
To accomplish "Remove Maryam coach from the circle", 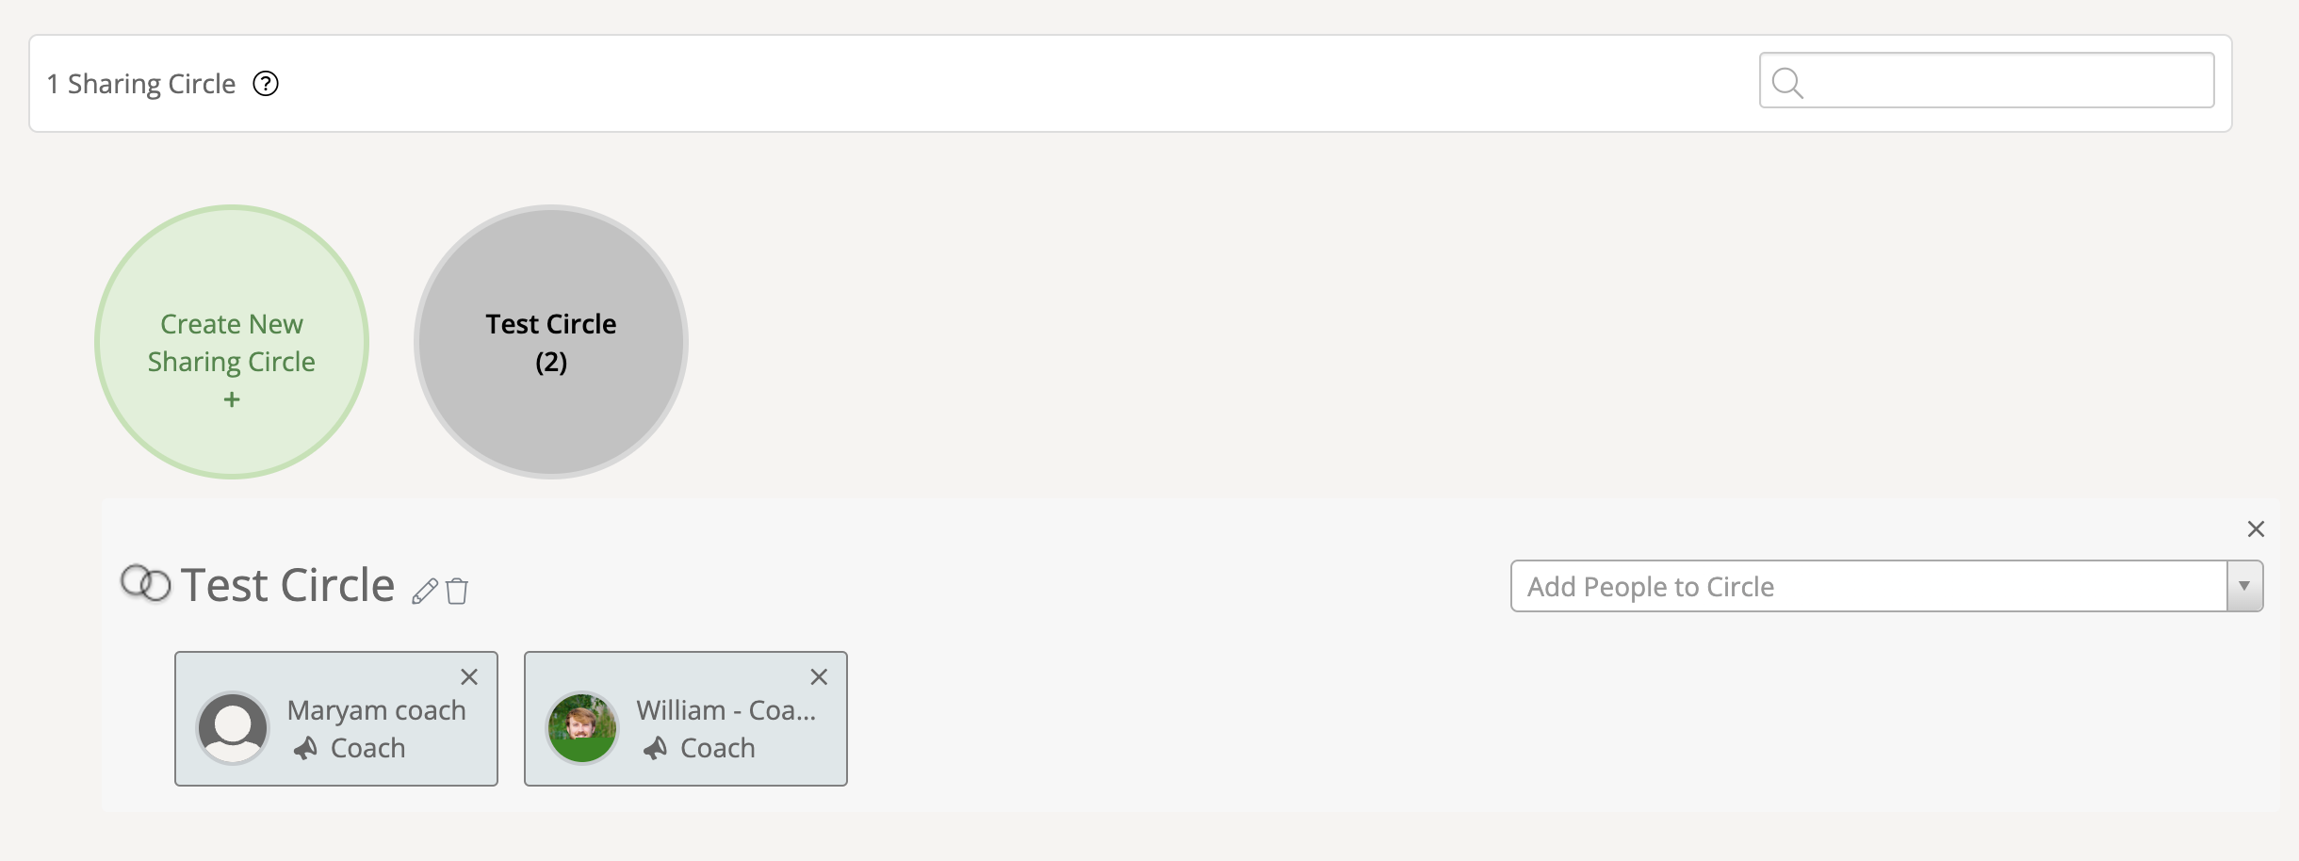I will pyautogui.click(x=469, y=676).
